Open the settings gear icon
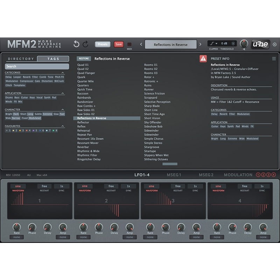 pyautogui.click(x=275, y=44)
